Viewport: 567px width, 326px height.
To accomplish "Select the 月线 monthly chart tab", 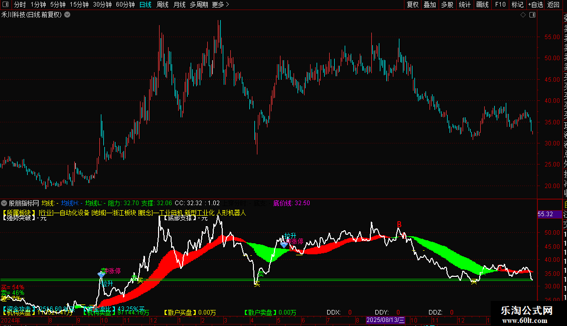I will point(179,5).
